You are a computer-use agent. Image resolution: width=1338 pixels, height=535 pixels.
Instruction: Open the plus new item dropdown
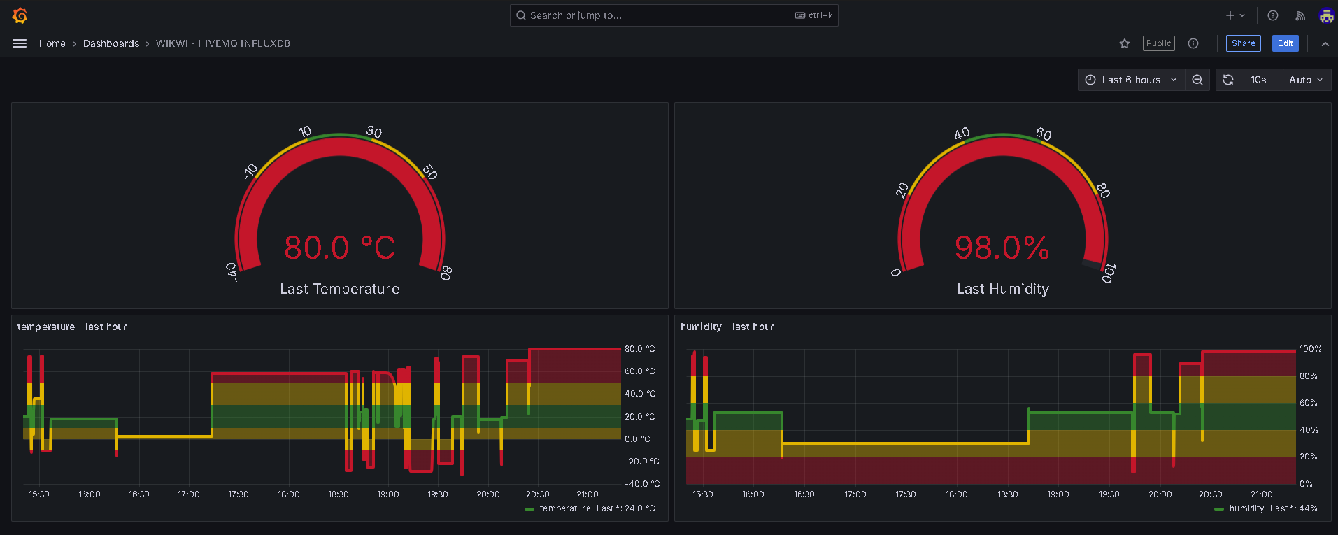tap(1235, 15)
